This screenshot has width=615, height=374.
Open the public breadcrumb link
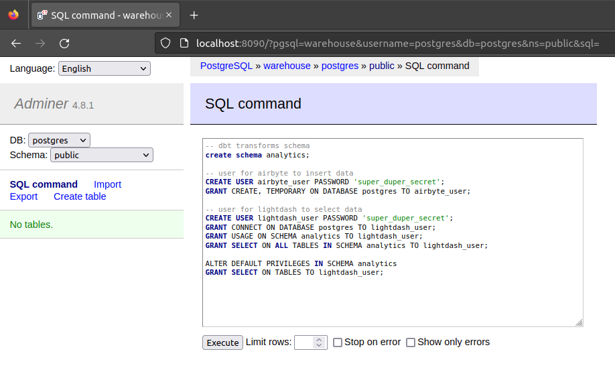(x=381, y=66)
